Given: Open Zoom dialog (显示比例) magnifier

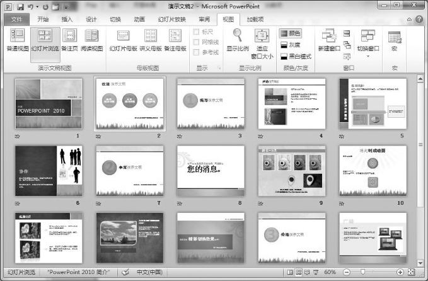Looking at the screenshot, I should (x=238, y=40).
